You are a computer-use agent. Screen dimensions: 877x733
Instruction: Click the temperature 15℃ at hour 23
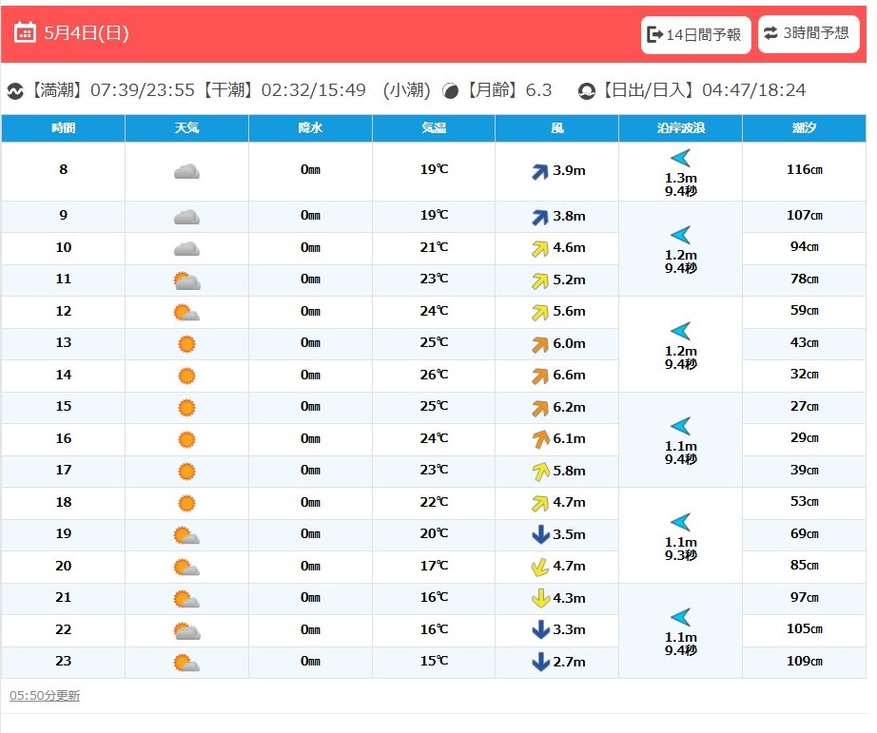point(434,661)
